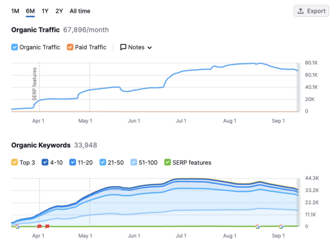Image resolution: width=332 pixels, height=246 pixels.
Task: Toggle the Top 3 keywords checkbox
Action: (15, 162)
